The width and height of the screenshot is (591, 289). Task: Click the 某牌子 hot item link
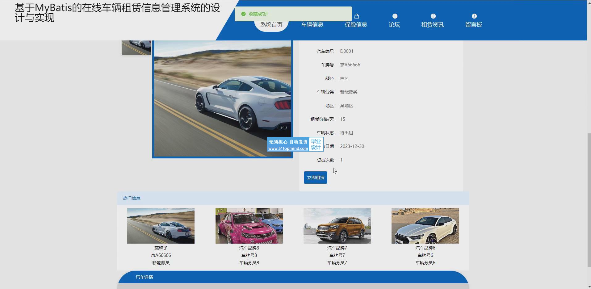click(161, 248)
